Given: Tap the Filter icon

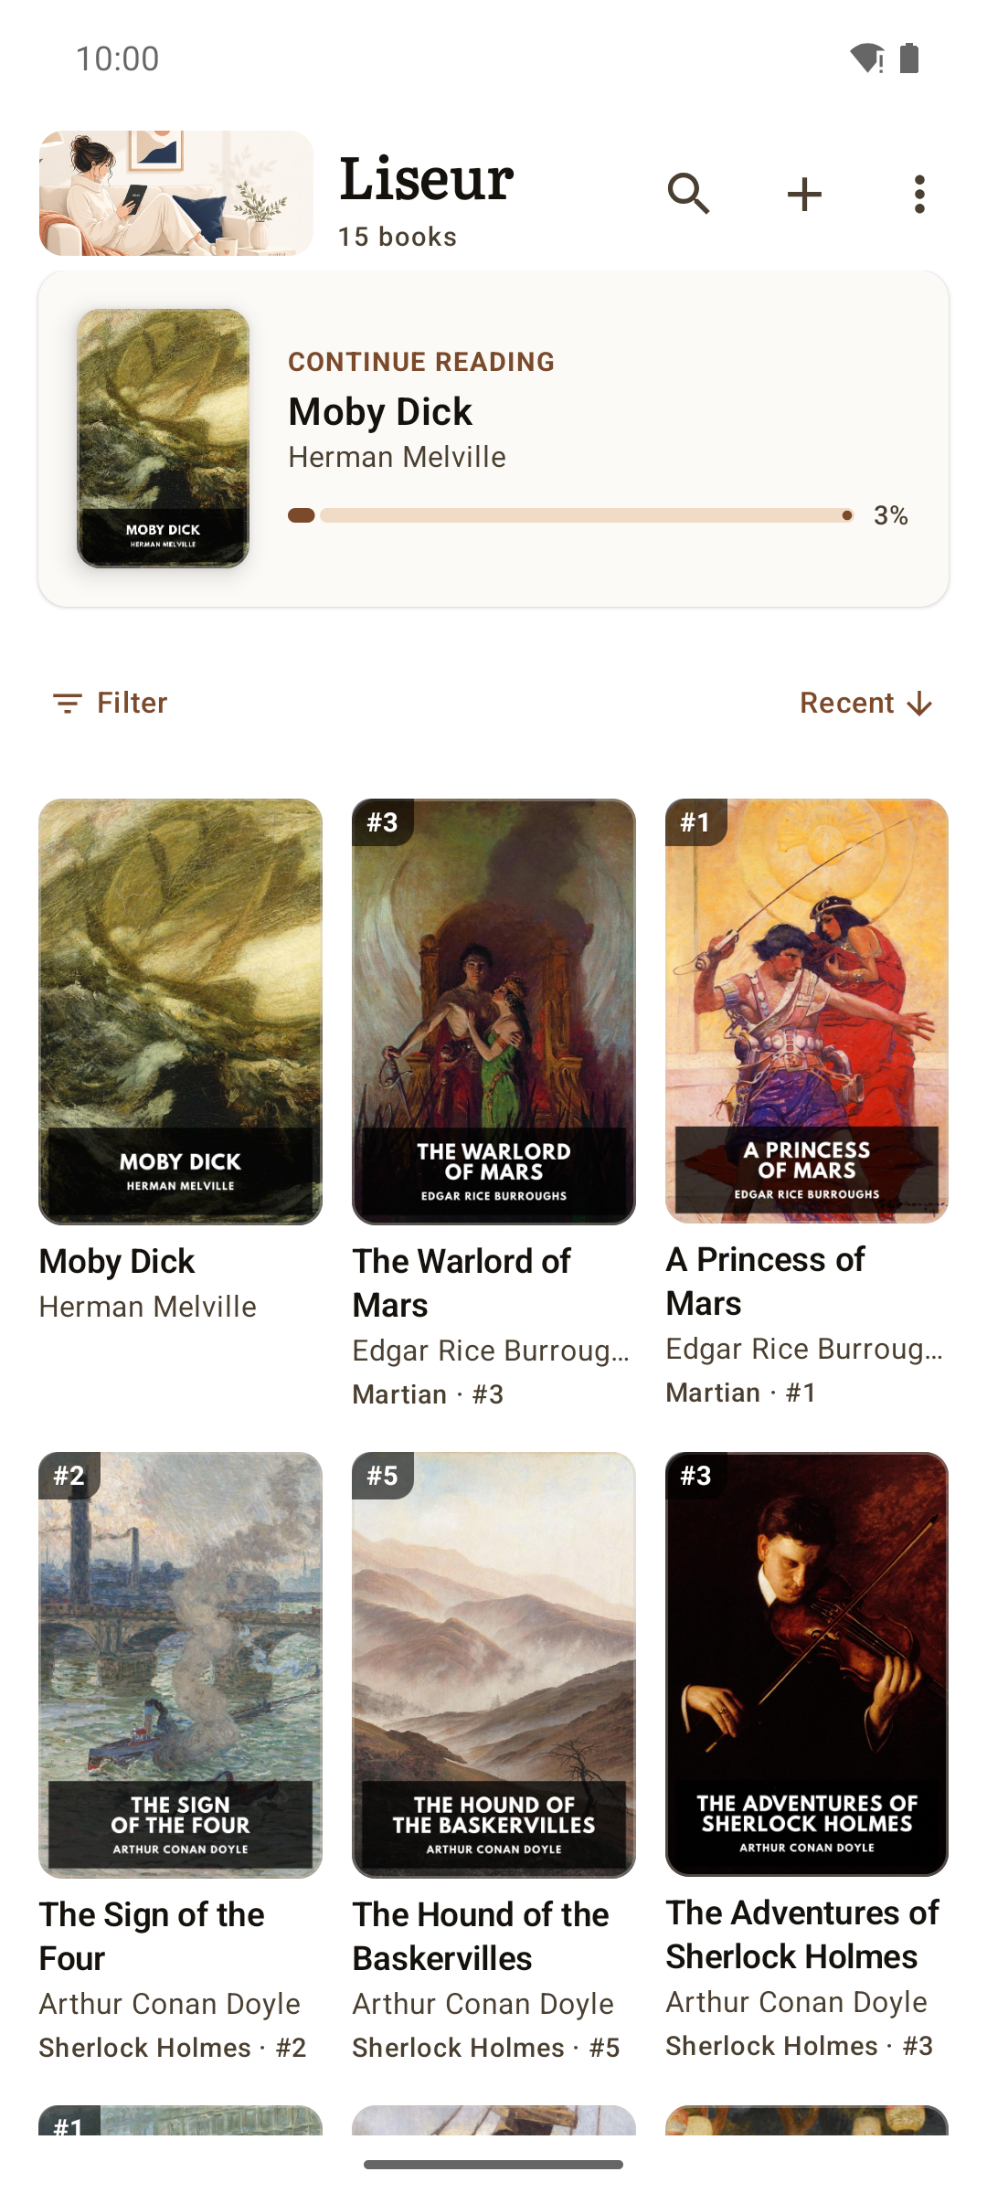Looking at the screenshot, I should 68,703.
